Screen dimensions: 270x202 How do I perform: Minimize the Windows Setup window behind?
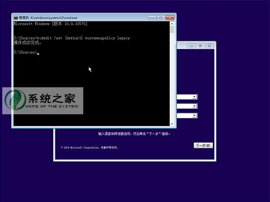click(190, 46)
